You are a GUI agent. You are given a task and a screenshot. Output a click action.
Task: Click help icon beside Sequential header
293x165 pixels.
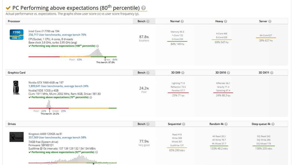184,124
